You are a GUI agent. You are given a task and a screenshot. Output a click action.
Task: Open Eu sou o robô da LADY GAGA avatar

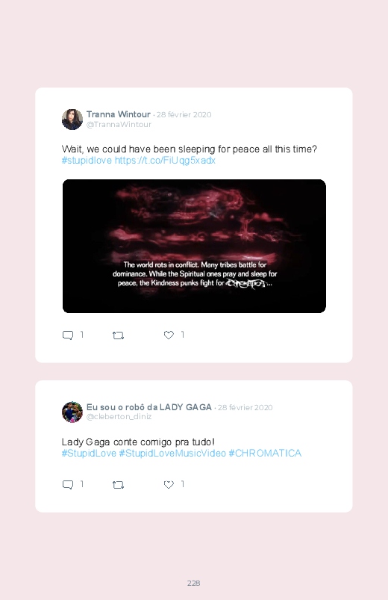[72, 412]
